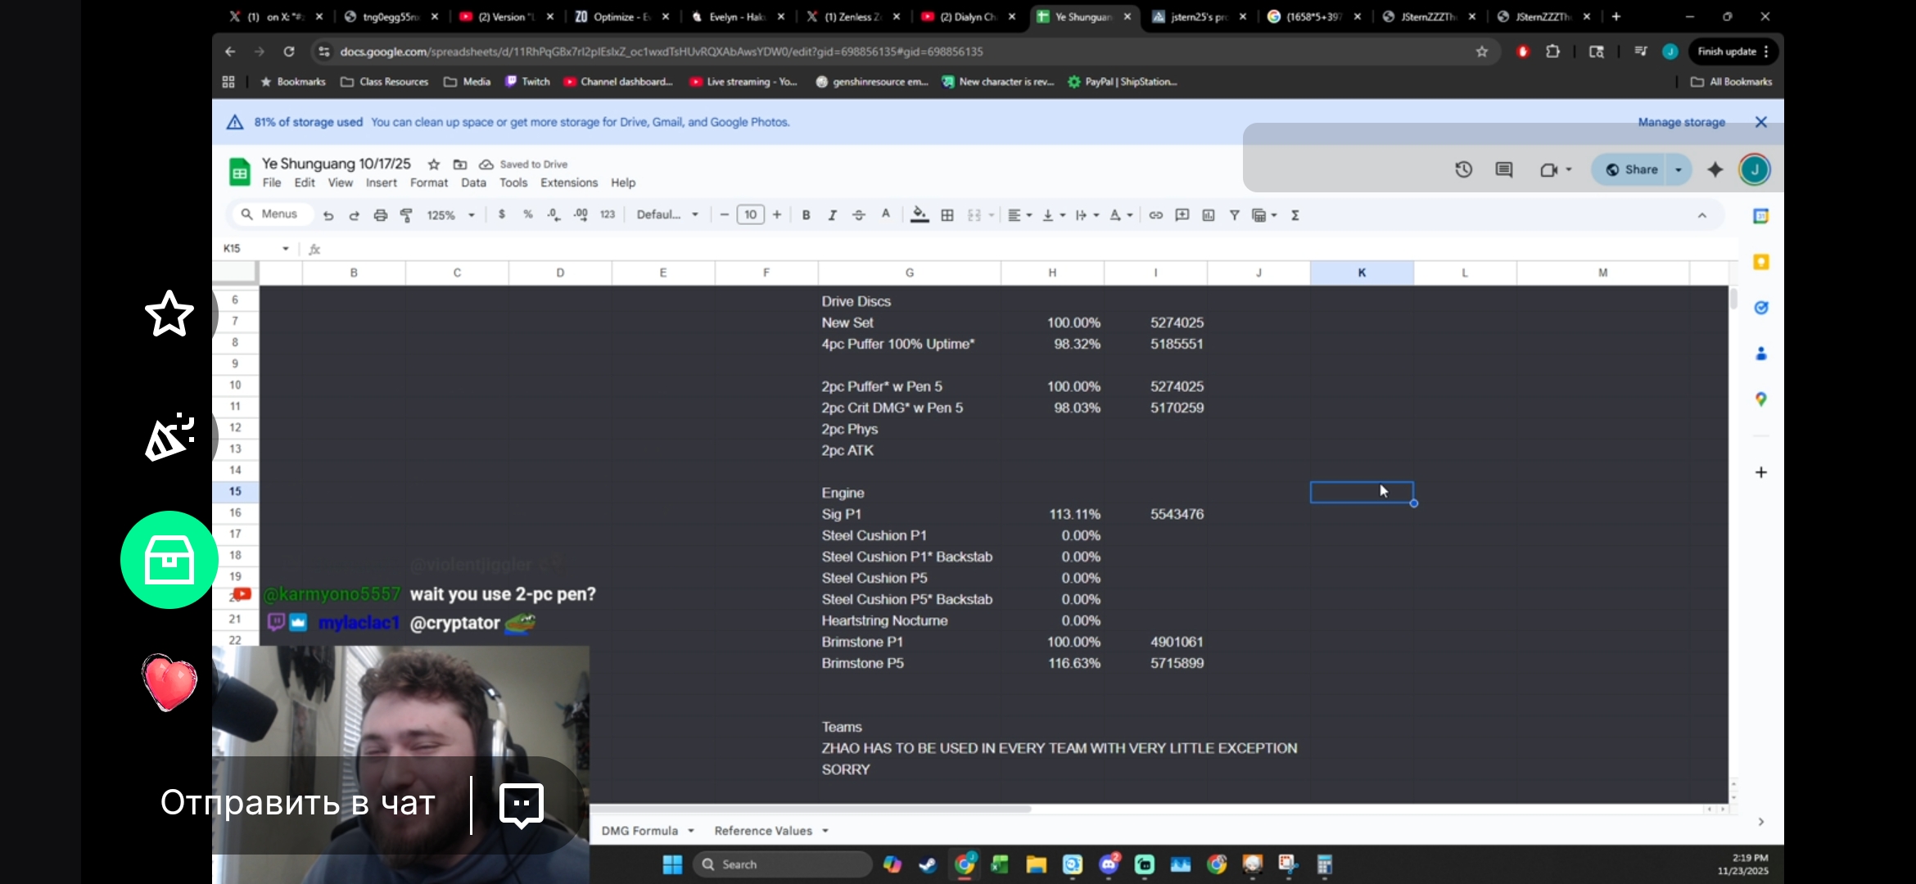The width and height of the screenshot is (1916, 884).
Task: Click the insert link icon
Action: point(1155,215)
